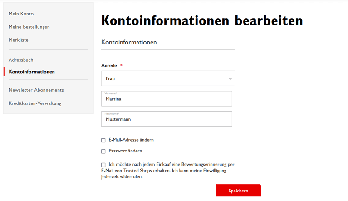Click the Passwort ändern label text

[125, 151]
